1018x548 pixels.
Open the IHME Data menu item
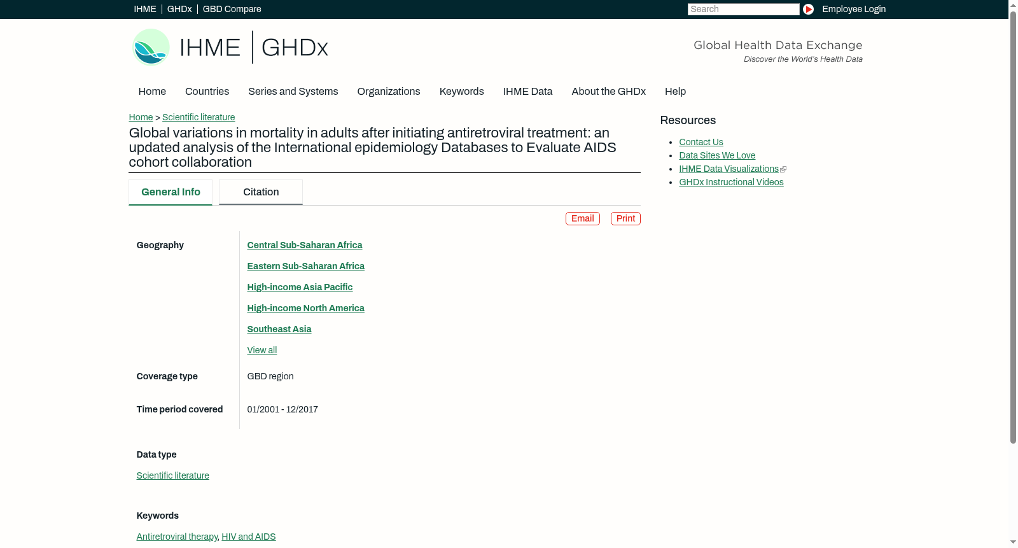point(527,92)
